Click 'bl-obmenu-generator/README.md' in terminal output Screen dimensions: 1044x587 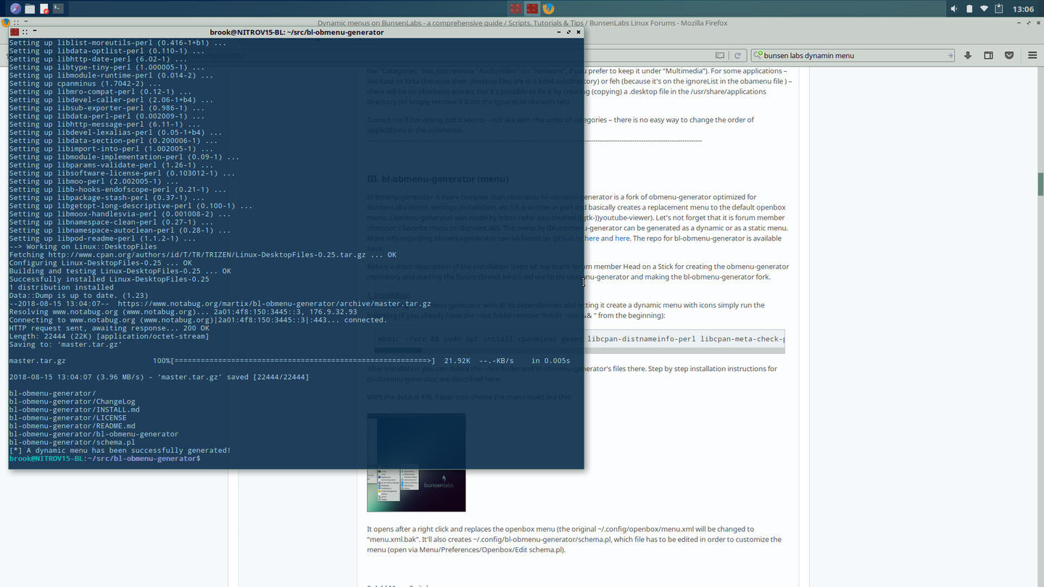pyautogui.click(x=72, y=426)
